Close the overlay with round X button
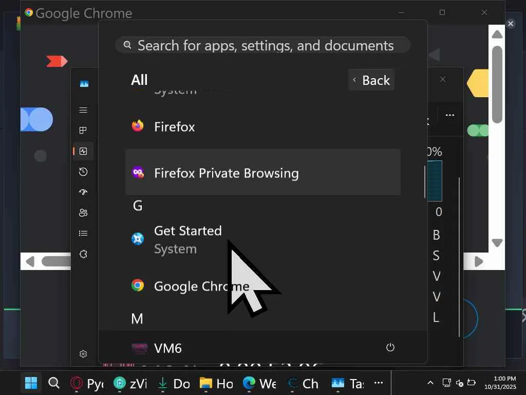 pyautogui.click(x=511, y=24)
